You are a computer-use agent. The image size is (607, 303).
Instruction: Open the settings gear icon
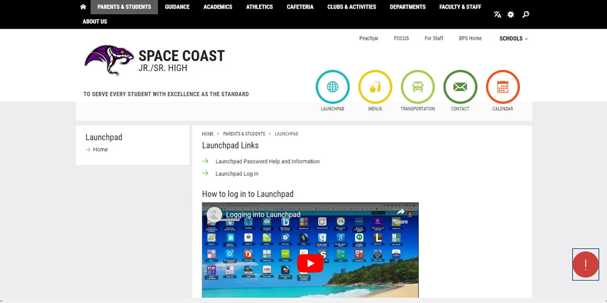[x=511, y=15]
